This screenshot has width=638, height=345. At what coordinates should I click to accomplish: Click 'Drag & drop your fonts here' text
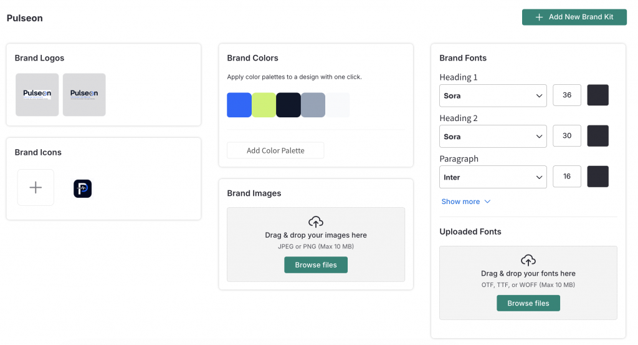pyautogui.click(x=528, y=273)
